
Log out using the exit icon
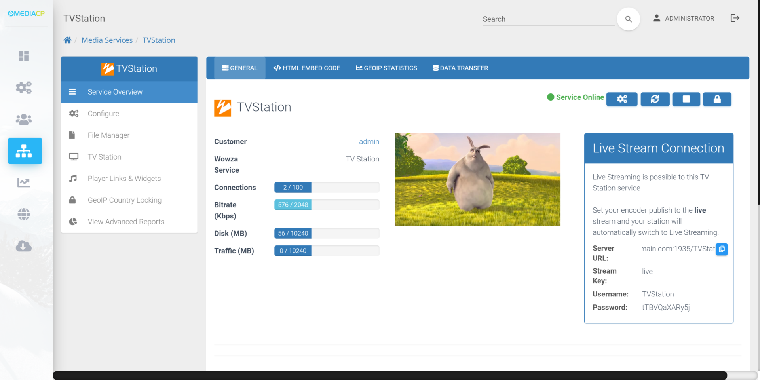coord(735,18)
